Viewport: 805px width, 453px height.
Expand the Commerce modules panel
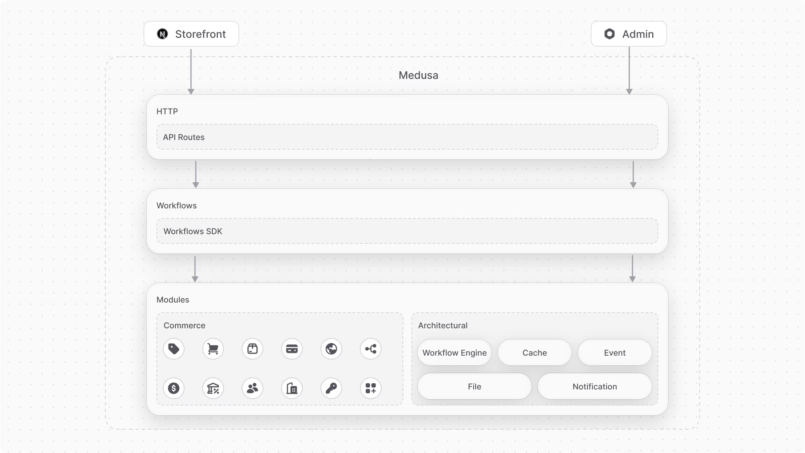(x=370, y=388)
